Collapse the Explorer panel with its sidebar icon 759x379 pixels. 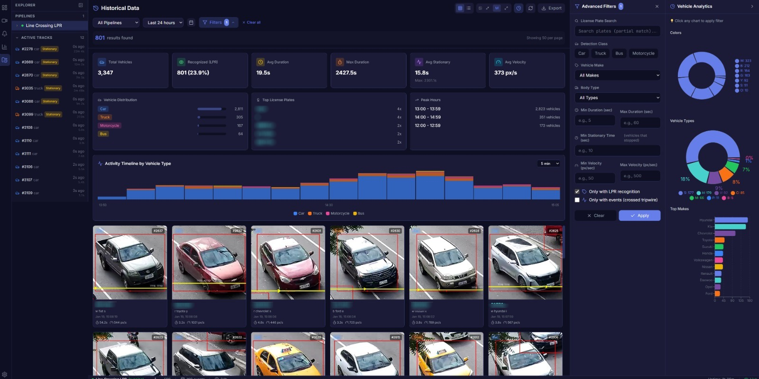point(81,5)
